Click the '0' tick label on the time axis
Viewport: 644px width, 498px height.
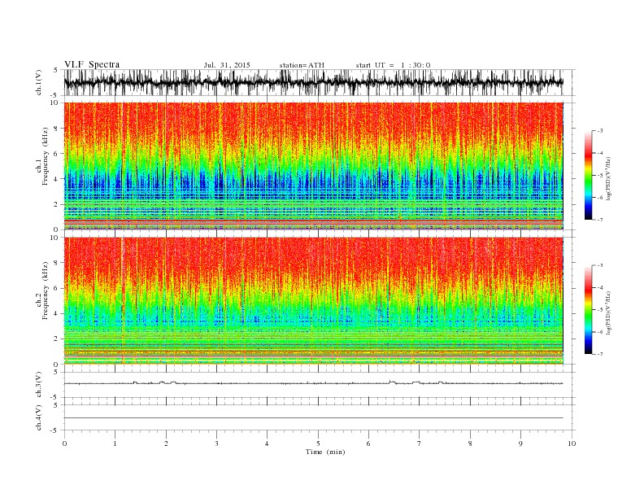[64, 443]
